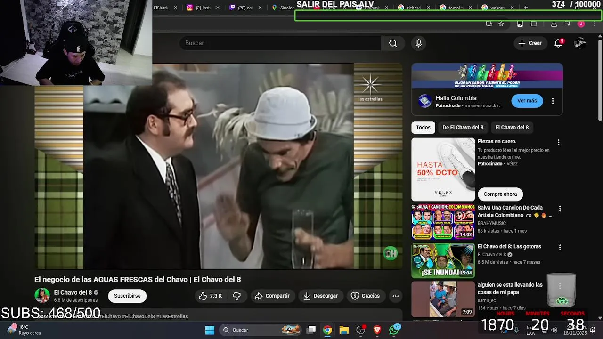Select the 'El Chavo del 8' filter chip
The height and width of the screenshot is (339, 603).
click(x=512, y=128)
